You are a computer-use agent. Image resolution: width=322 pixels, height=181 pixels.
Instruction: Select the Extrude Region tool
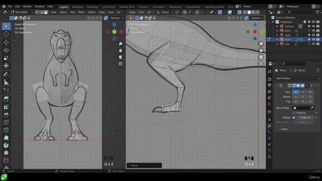[6, 99]
